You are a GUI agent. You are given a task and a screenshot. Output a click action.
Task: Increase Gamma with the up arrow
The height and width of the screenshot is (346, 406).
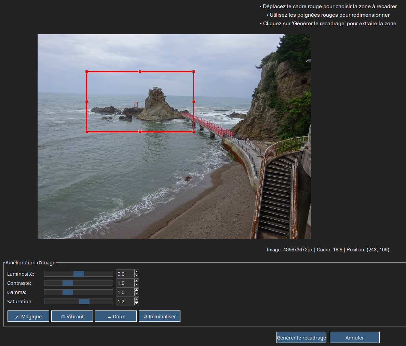click(137, 291)
